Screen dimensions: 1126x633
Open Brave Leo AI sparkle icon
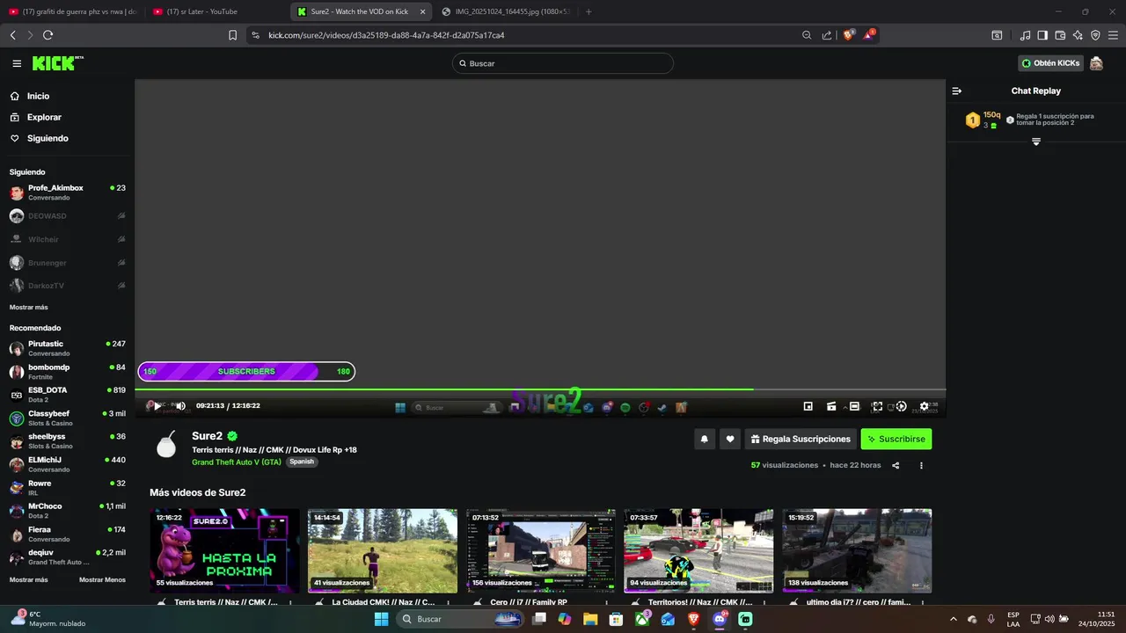(1078, 35)
